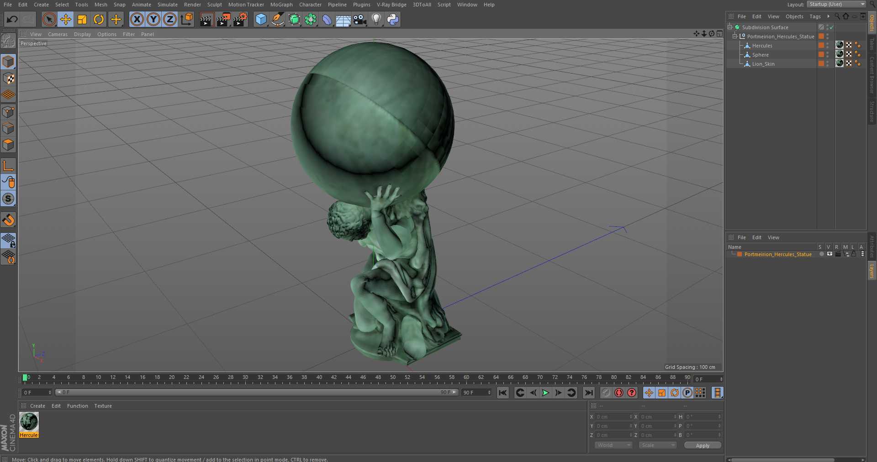Screen dimensions: 877x462
Task: Open the Sculpt menu
Action: (x=214, y=5)
